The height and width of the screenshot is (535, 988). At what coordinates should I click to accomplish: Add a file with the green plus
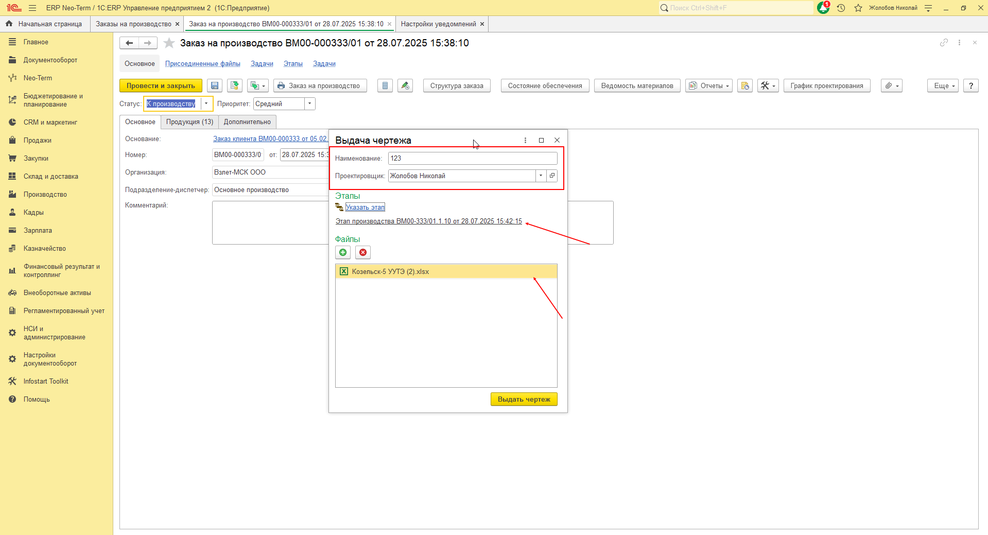343,252
